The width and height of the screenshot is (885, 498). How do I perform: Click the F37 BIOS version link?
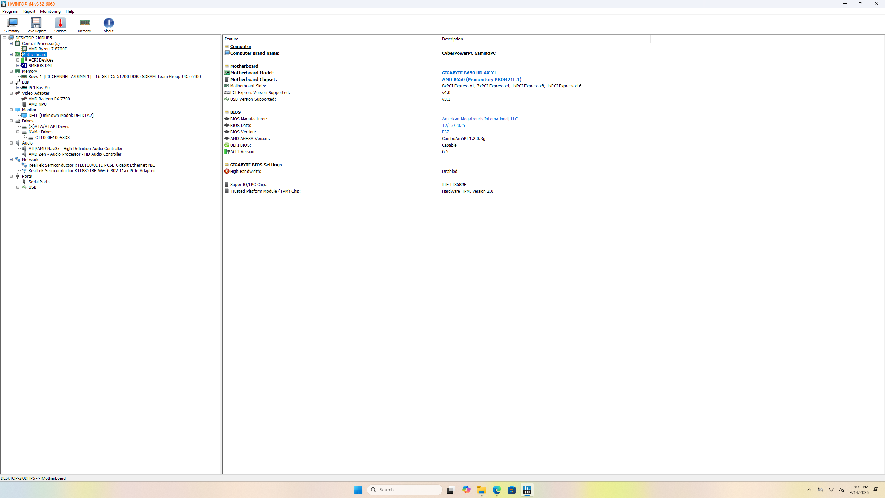coord(445,132)
